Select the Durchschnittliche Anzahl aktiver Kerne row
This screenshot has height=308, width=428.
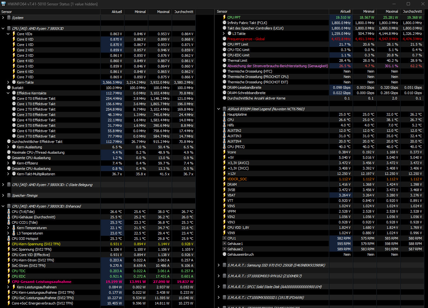pos(320,98)
